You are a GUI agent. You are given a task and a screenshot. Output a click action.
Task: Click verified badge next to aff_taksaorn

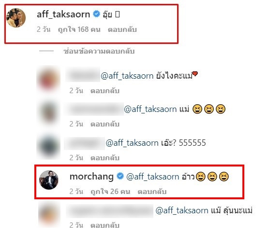point(96,14)
